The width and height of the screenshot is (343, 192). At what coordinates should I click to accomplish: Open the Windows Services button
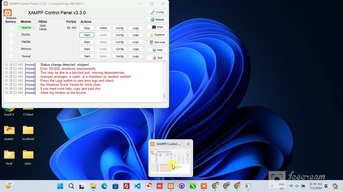(157, 42)
